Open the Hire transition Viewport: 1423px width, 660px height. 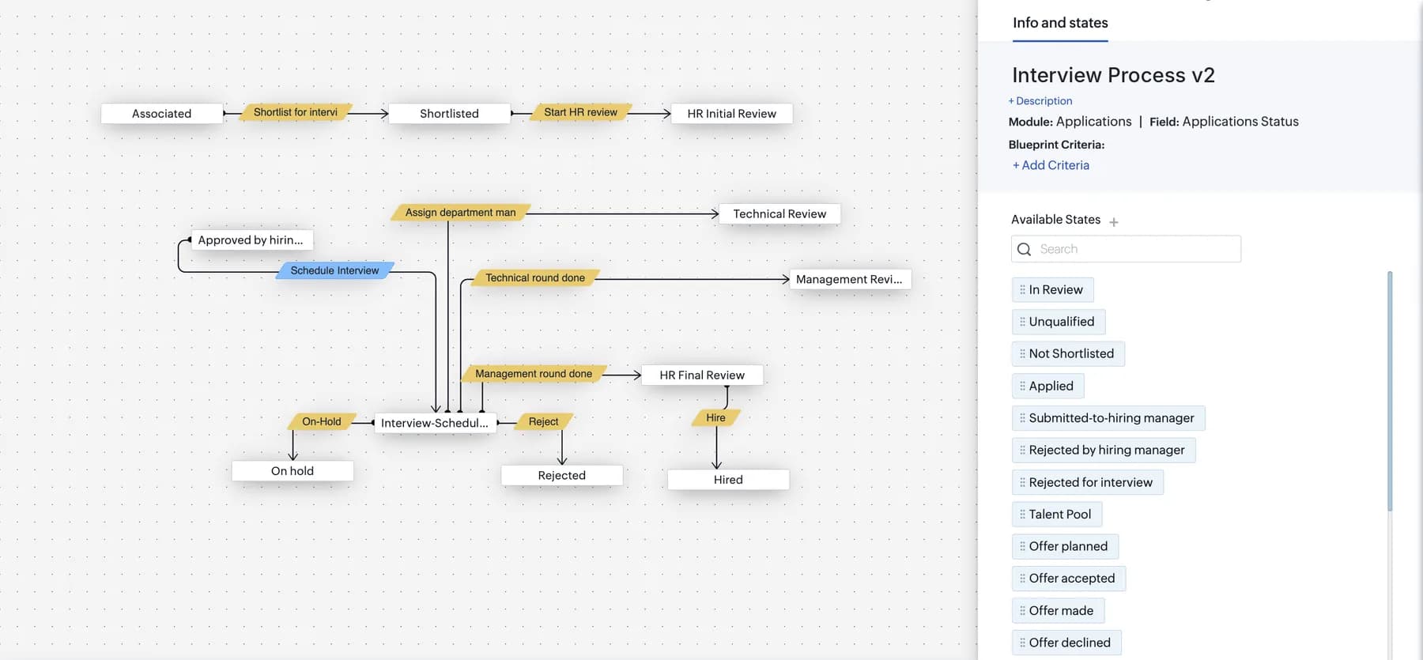(716, 418)
